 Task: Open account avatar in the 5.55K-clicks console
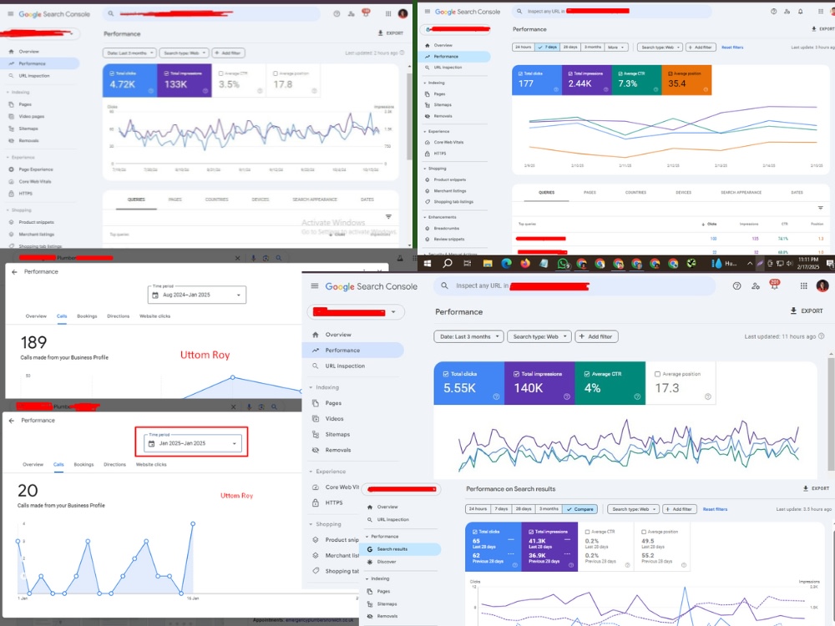pyautogui.click(x=822, y=285)
